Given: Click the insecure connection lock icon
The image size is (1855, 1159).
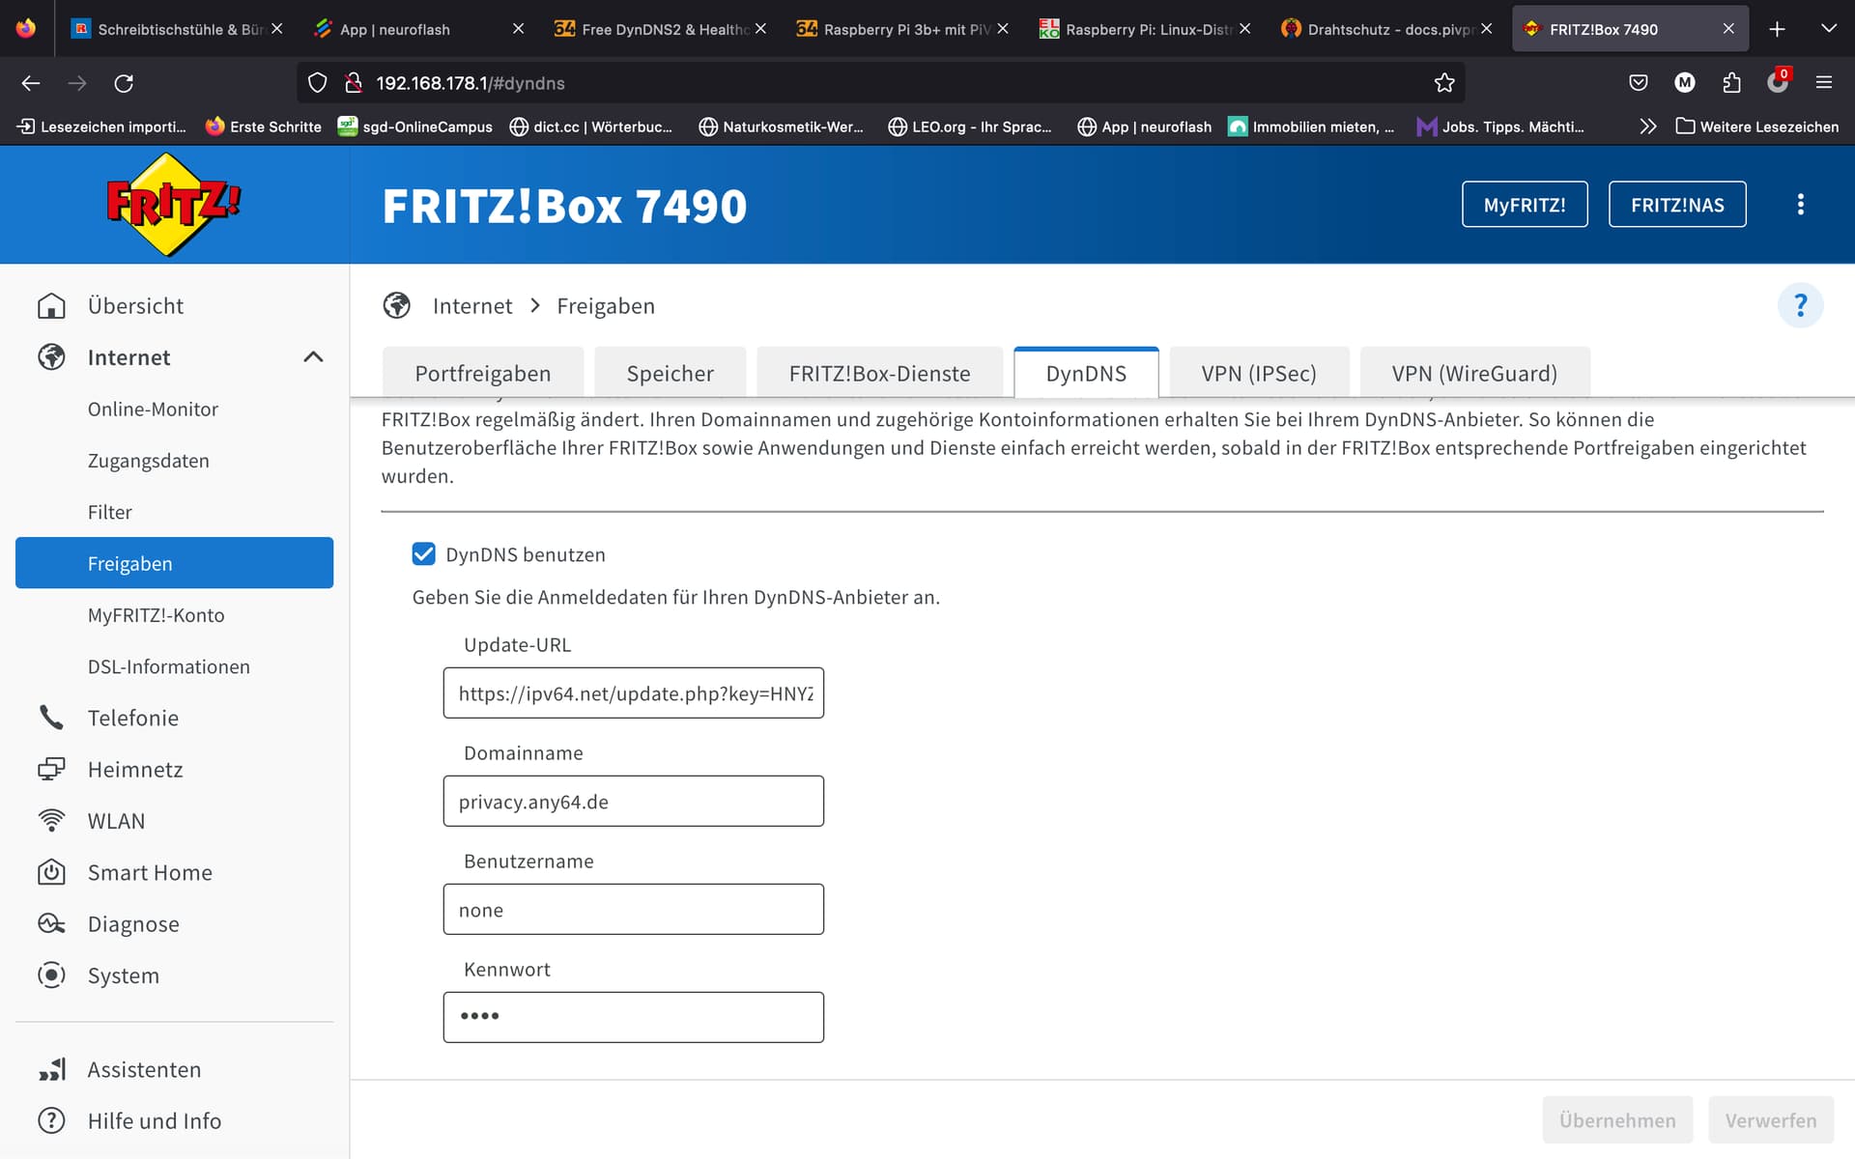Looking at the screenshot, I should tap(353, 83).
